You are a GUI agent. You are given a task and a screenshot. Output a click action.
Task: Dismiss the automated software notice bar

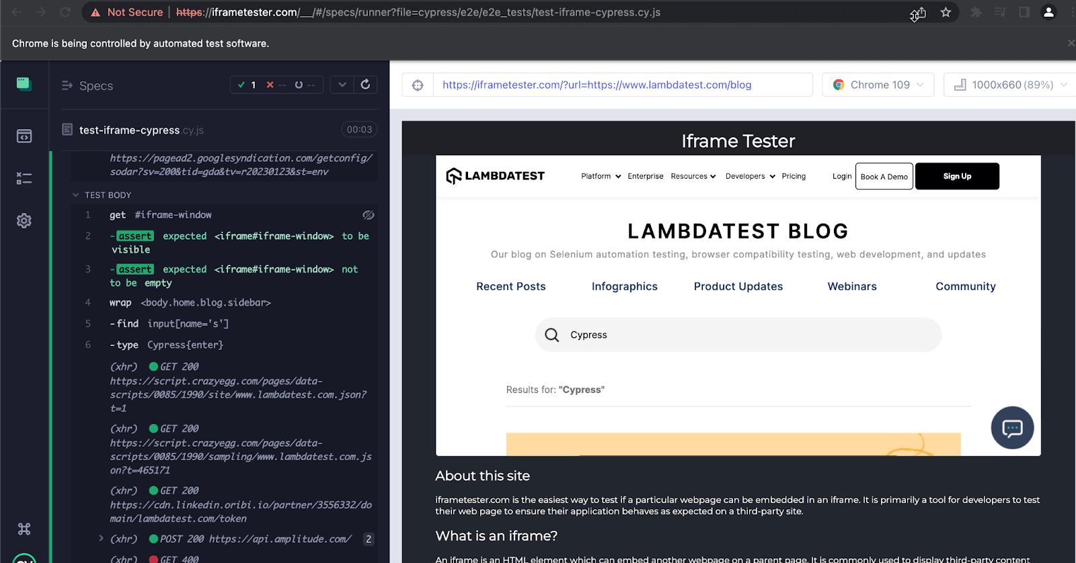click(x=1071, y=43)
